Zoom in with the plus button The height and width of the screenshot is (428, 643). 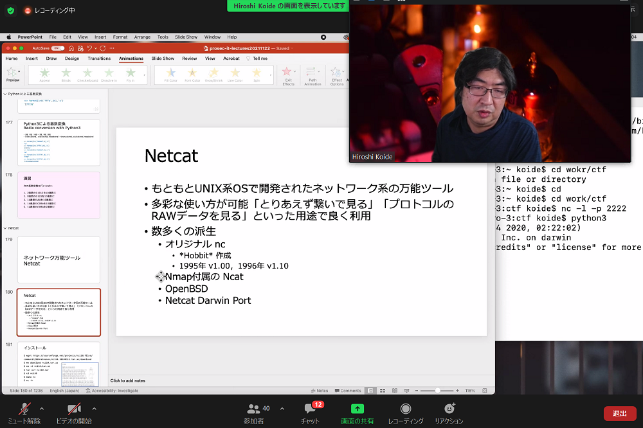click(x=457, y=391)
